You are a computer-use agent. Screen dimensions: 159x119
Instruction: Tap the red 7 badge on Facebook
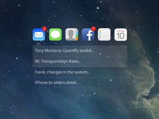93,29
